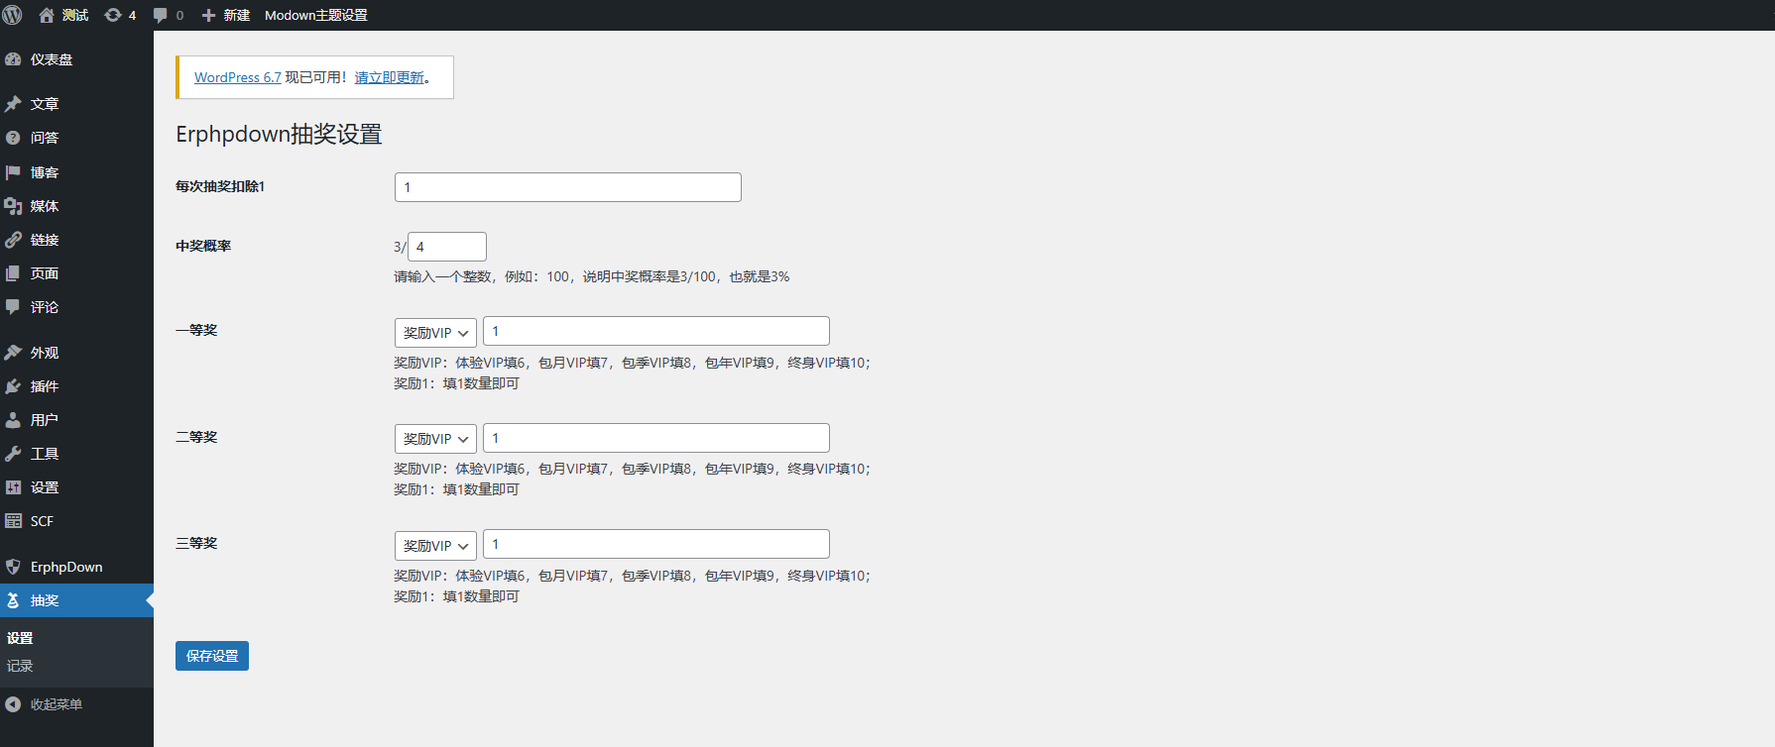The image size is (1775, 747).
Task: Open the 用户 menu label
Action: (45, 420)
